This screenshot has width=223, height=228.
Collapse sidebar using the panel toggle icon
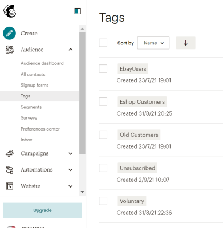pyautogui.click(x=78, y=11)
